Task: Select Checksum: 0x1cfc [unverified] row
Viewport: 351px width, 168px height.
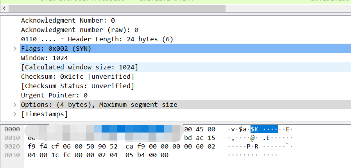Action: [x=77, y=77]
